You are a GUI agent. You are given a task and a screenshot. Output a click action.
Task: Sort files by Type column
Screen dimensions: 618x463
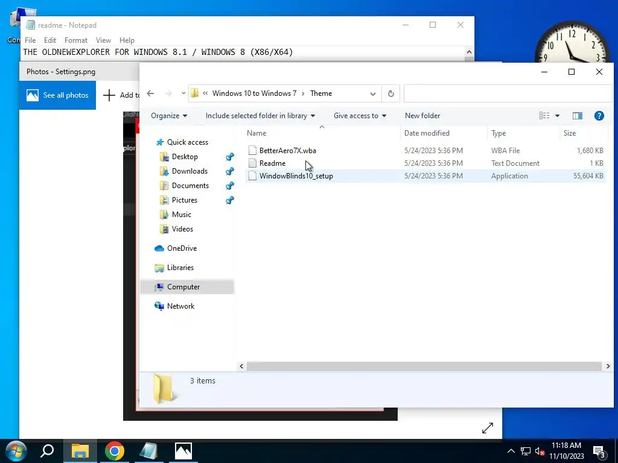click(523, 133)
